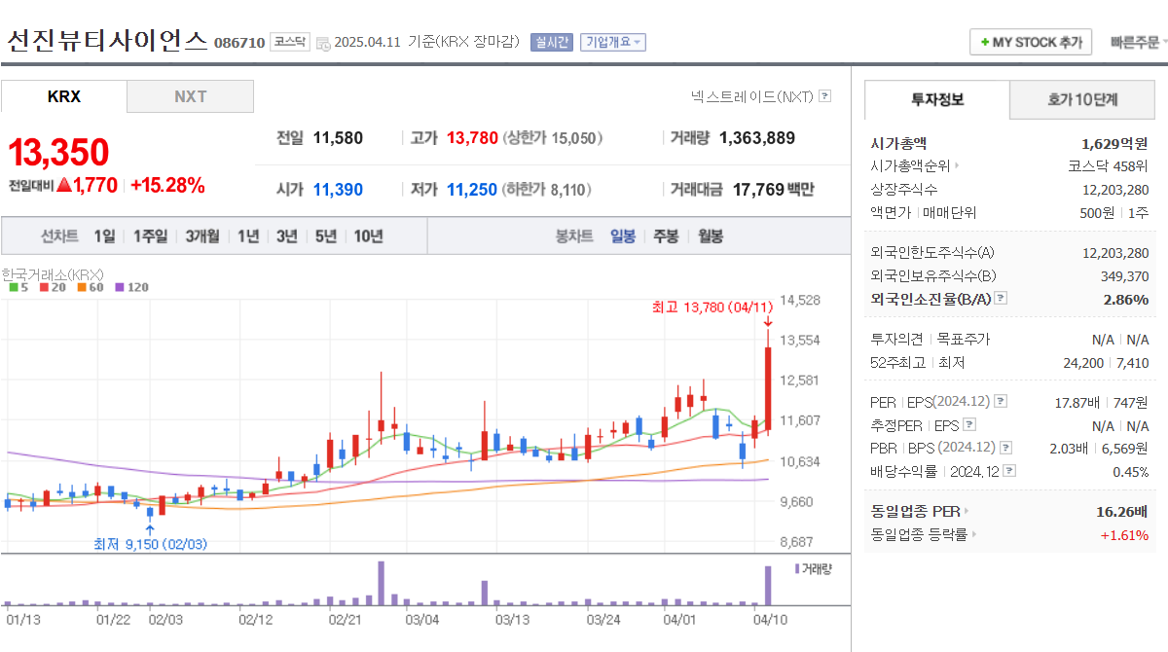Expand the 기업개요 dropdown
The width and height of the screenshot is (1168, 652).
[613, 42]
